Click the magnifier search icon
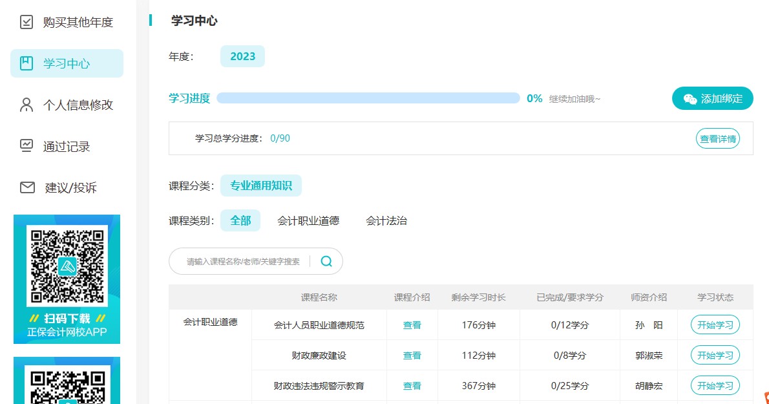769x404 pixels. 326,261
